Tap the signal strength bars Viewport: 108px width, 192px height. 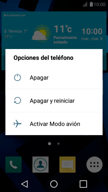coord(85,4)
